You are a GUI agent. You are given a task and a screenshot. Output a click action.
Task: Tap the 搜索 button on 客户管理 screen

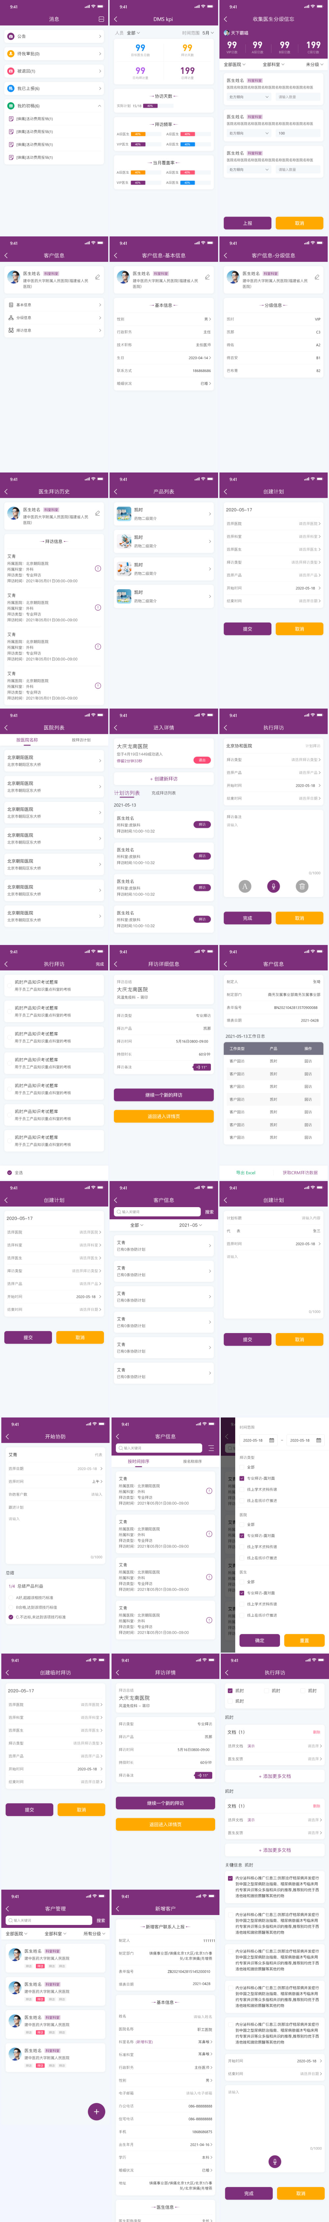(x=100, y=1920)
